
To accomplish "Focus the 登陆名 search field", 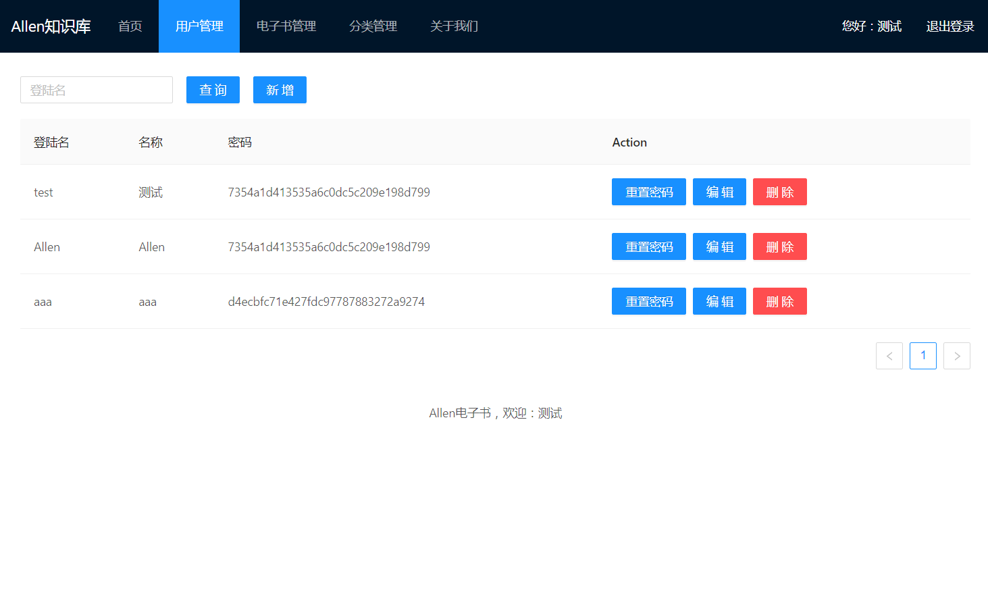I will click(97, 90).
